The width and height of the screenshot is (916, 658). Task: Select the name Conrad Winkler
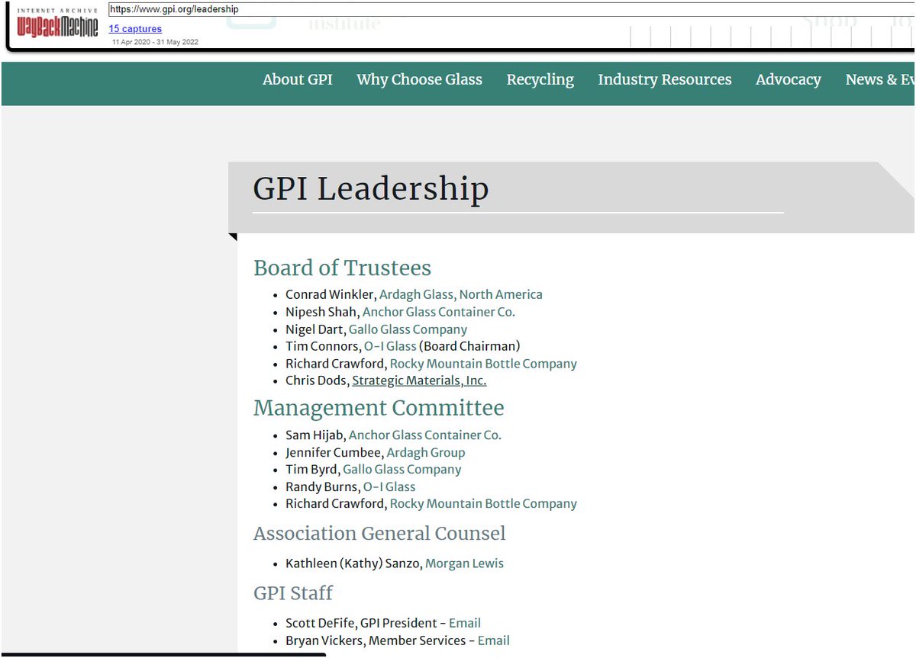coord(330,294)
